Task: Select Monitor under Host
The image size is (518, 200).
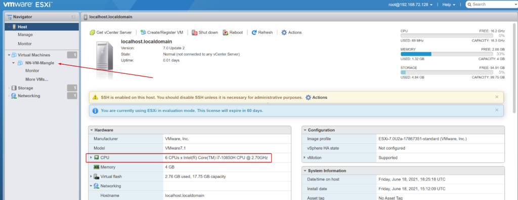Action: (x=25, y=44)
